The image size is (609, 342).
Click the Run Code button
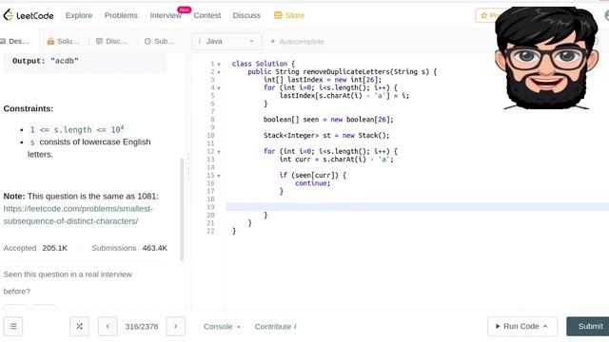522,327
